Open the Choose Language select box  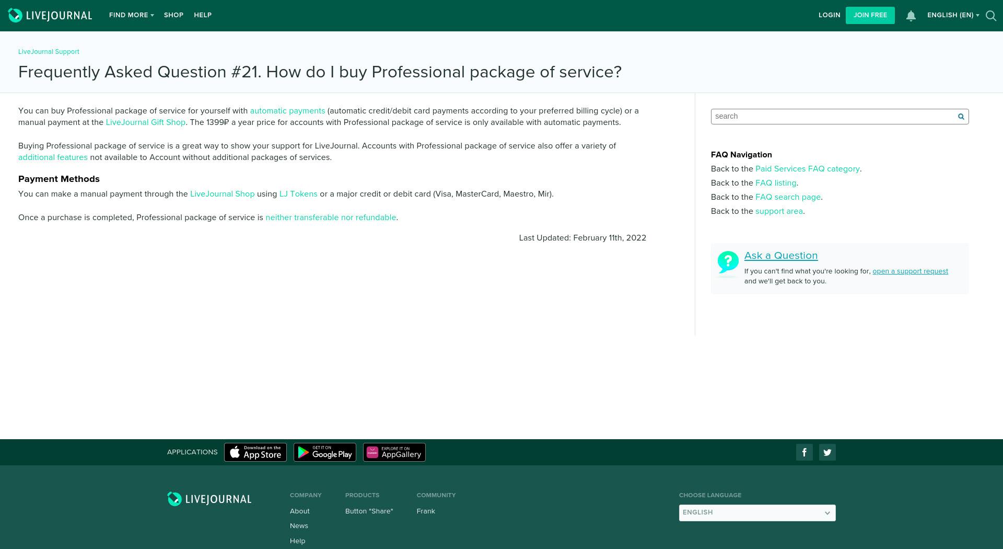pos(757,513)
